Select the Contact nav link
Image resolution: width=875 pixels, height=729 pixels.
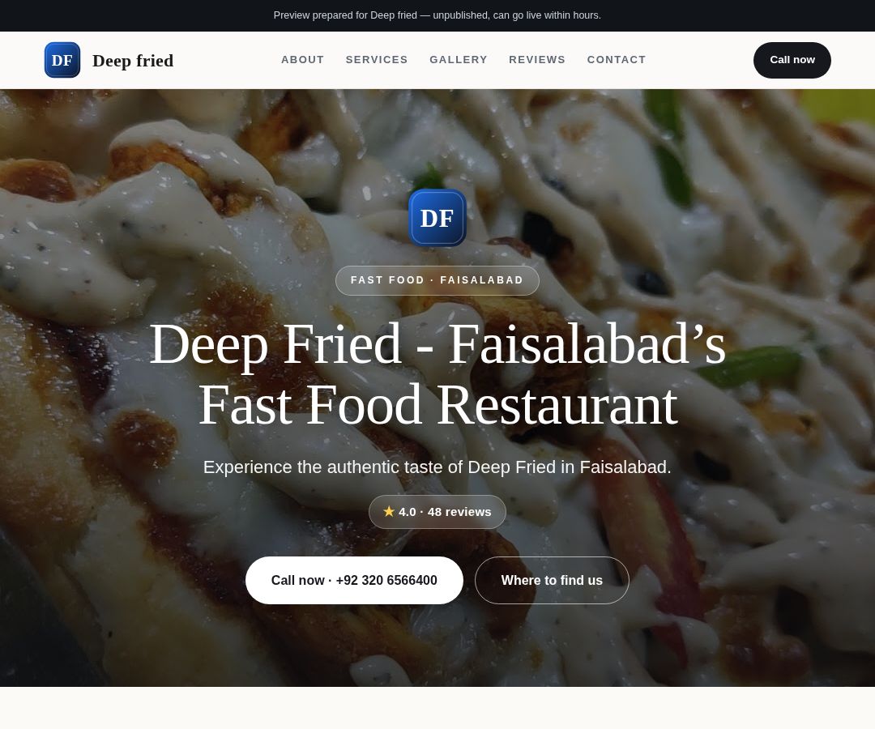tap(616, 60)
